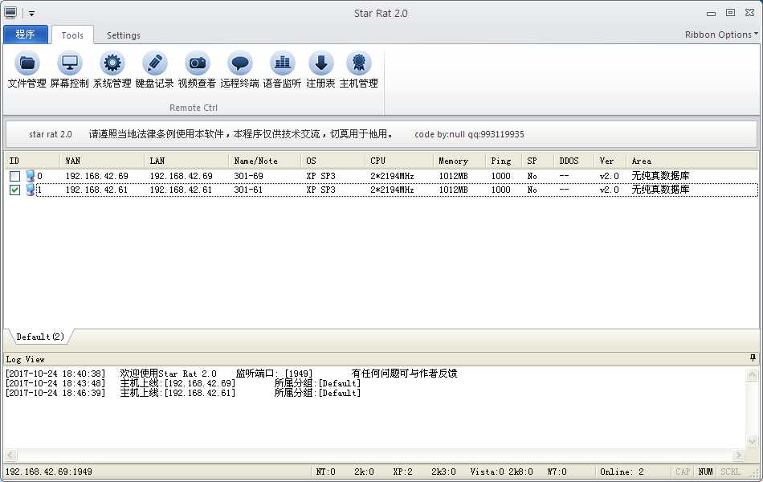
Task: Open the 文件管理 file manager tool
Action: [x=27, y=70]
